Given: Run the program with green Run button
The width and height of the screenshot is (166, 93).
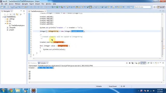Looking at the screenshot, I should (57, 7).
